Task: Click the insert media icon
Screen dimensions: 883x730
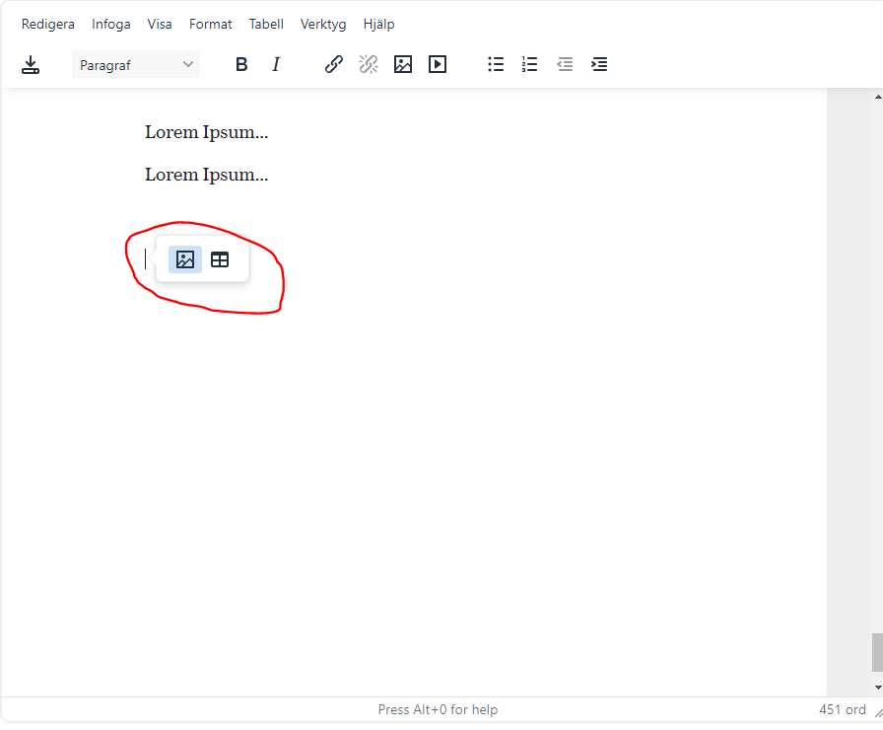Action: click(438, 65)
